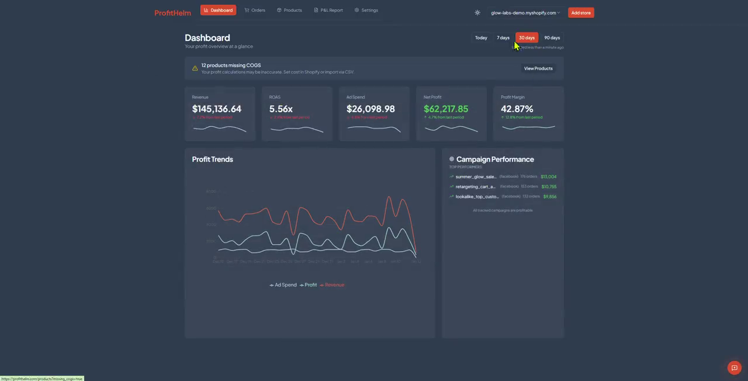Viewport: 748px width, 381px height.
Task: Click the Net Profit stat card
Action: click(451, 113)
